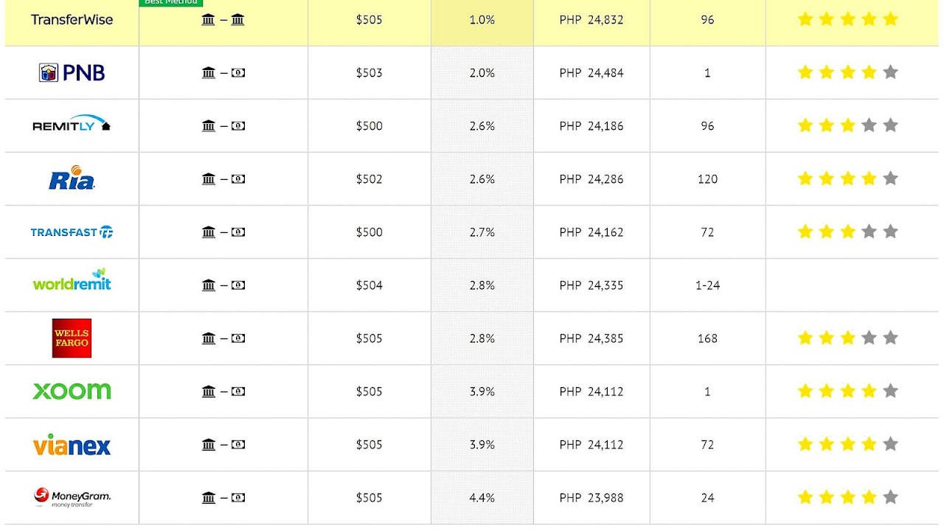Click MoneyGram's PHP 23,988 amount
The width and height of the screenshot is (944, 531).
[x=591, y=498]
